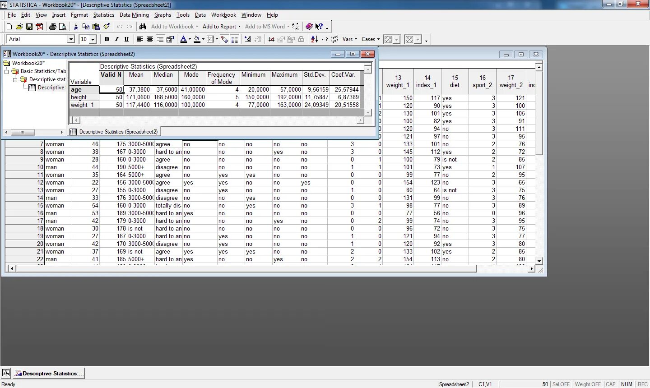Increase decimals with the decimal icon
This screenshot has height=388, width=650.
(248, 39)
